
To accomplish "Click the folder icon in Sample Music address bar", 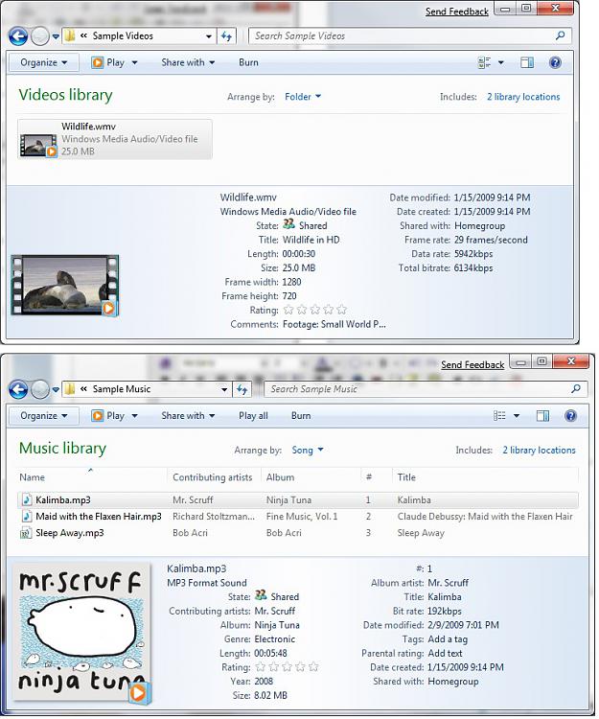I will pos(70,389).
